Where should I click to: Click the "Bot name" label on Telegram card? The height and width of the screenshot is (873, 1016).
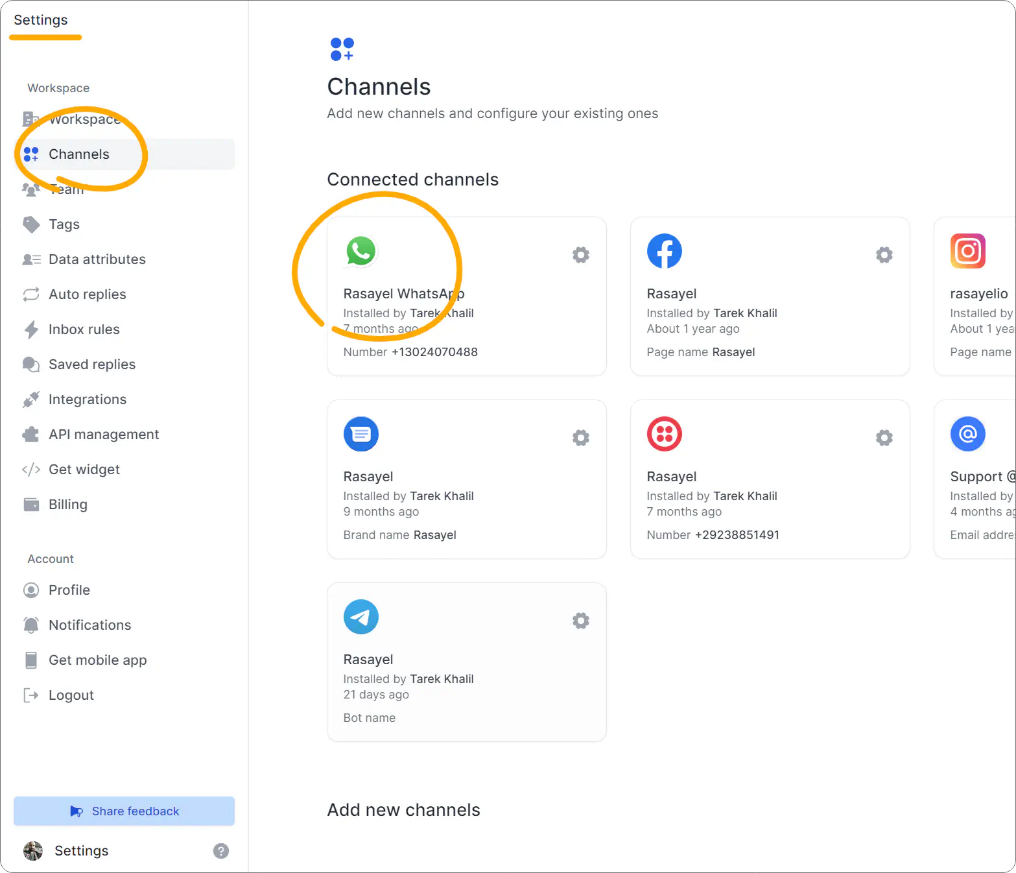point(370,718)
